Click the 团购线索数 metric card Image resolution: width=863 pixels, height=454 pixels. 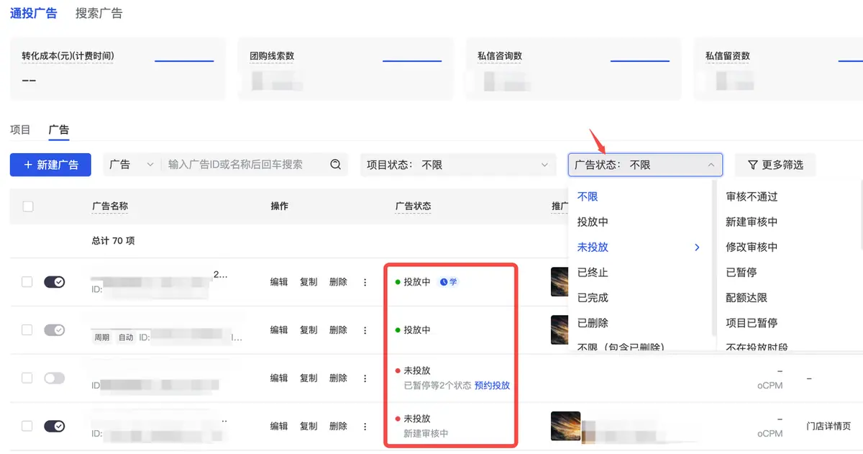(346, 69)
